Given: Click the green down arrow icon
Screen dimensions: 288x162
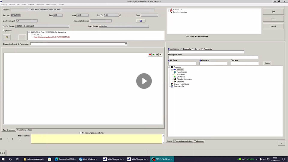Looking at the screenshot, I should coord(154,55).
